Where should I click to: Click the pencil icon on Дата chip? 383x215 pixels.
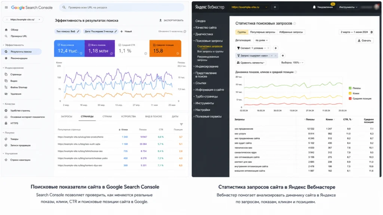point(116,31)
